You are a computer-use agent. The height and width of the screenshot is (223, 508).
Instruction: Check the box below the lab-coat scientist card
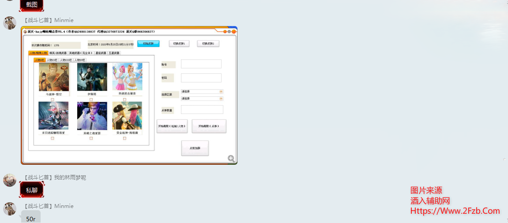click(x=91, y=138)
